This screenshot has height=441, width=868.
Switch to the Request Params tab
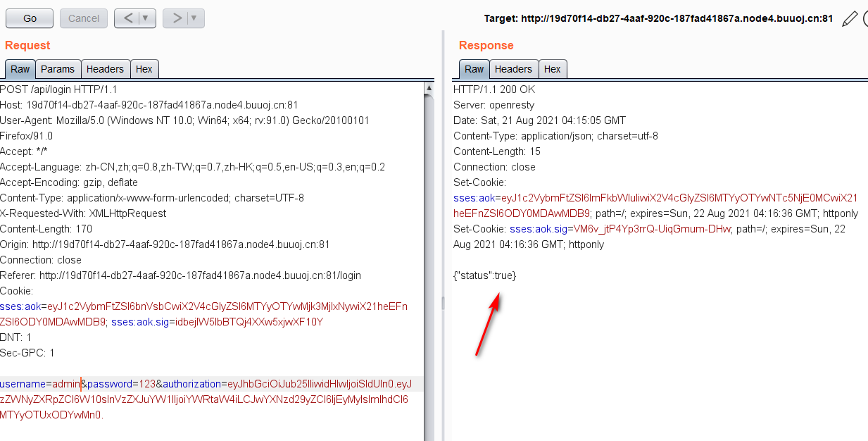pos(58,69)
